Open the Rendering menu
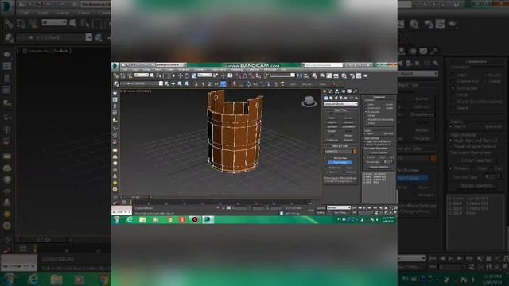 pyautogui.click(x=236, y=70)
